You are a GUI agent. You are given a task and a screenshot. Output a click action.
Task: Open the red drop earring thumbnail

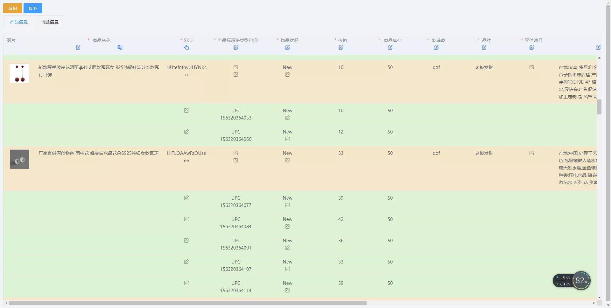(20, 73)
